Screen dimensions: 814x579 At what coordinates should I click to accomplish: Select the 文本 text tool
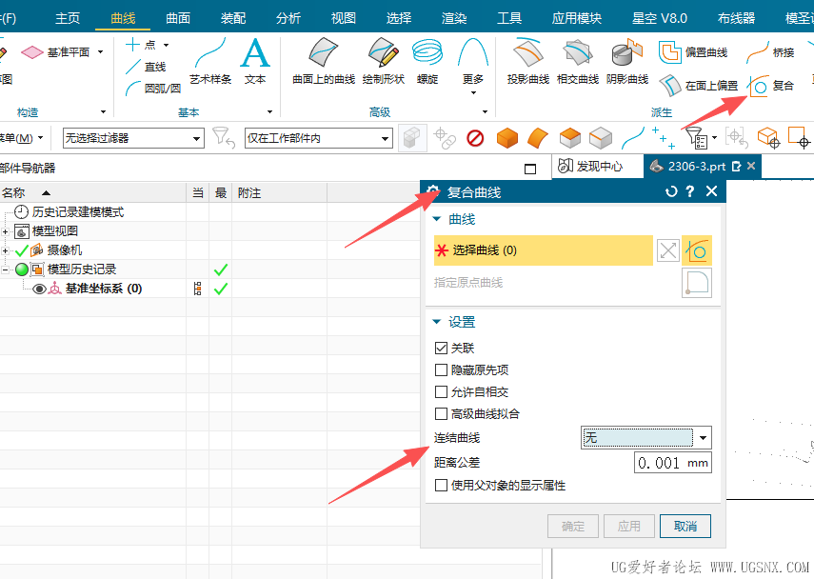pyautogui.click(x=255, y=61)
